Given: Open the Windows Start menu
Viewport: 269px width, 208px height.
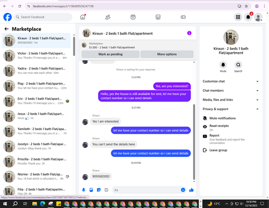Looking at the screenshot, I should (x=5, y=204).
